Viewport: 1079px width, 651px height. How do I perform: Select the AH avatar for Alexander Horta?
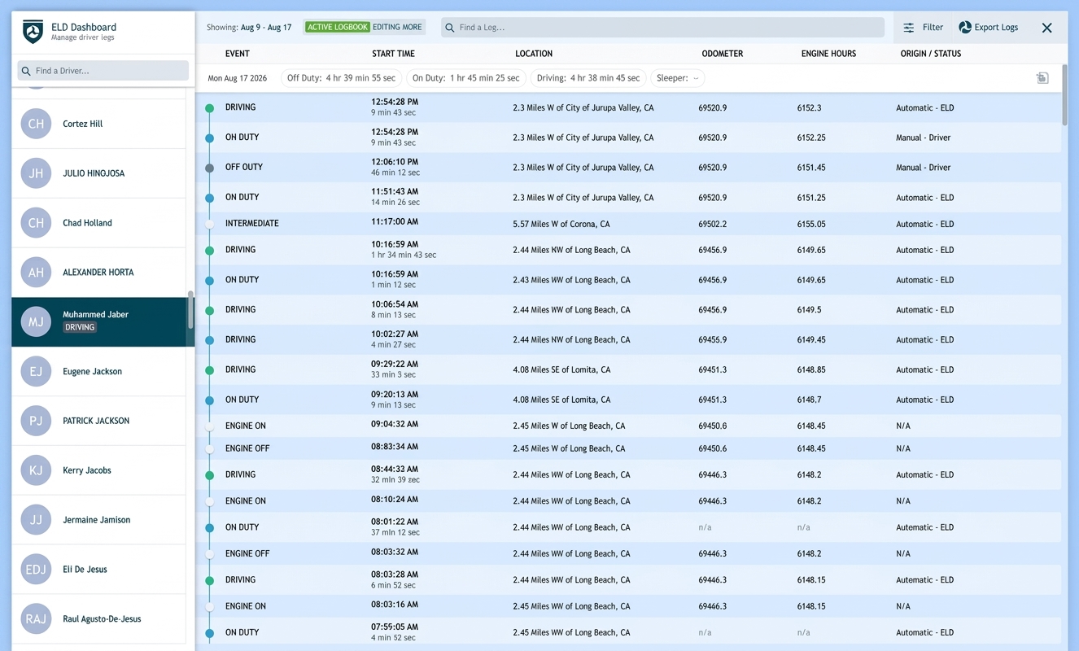coord(36,273)
